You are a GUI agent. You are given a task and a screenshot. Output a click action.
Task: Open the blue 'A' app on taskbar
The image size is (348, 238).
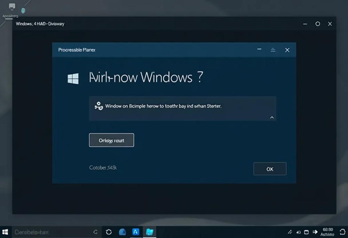tap(136, 232)
